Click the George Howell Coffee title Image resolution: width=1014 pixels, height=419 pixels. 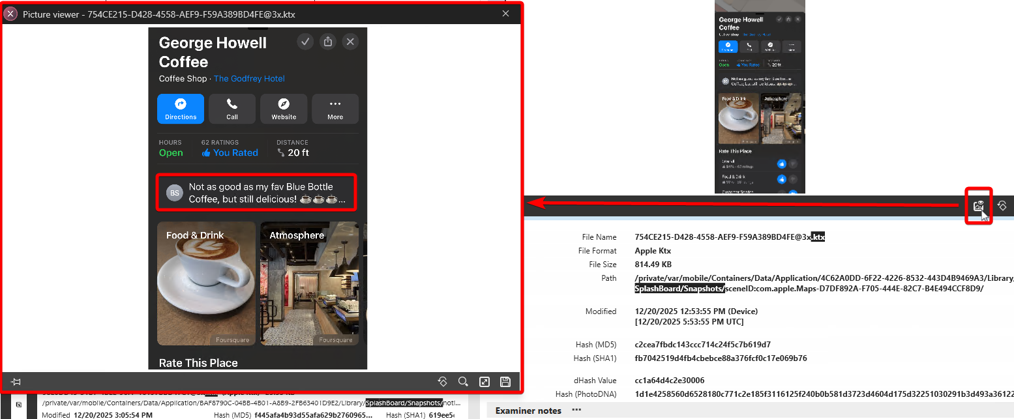213,52
